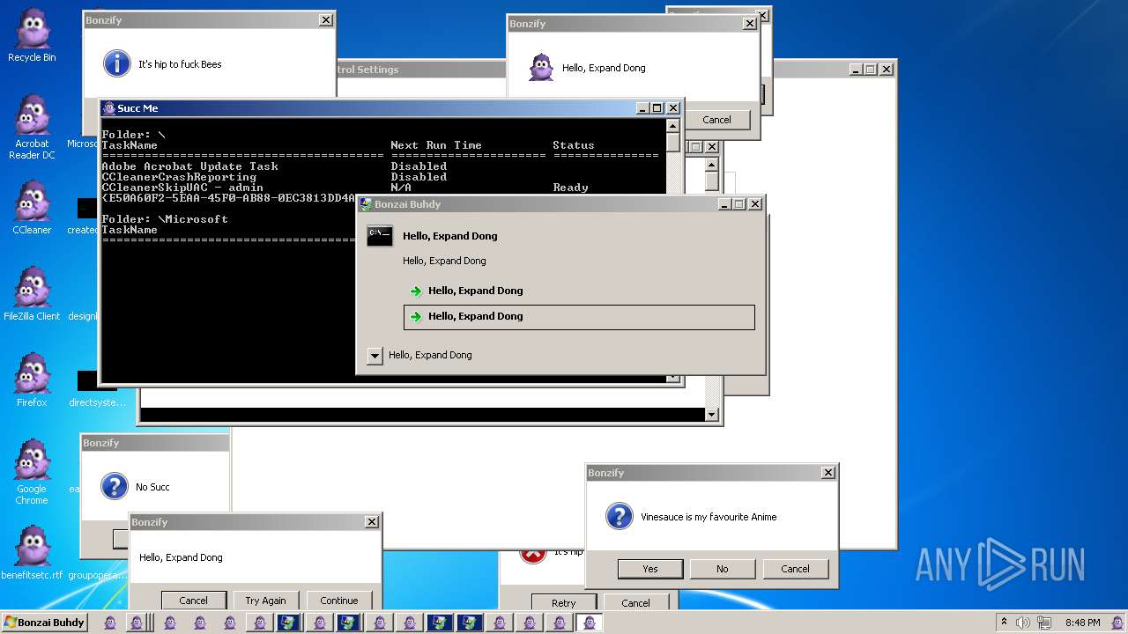Close the Try Again Bonzify dialog
This screenshot has width=1128, height=634.
pyautogui.click(x=372, y=522)
